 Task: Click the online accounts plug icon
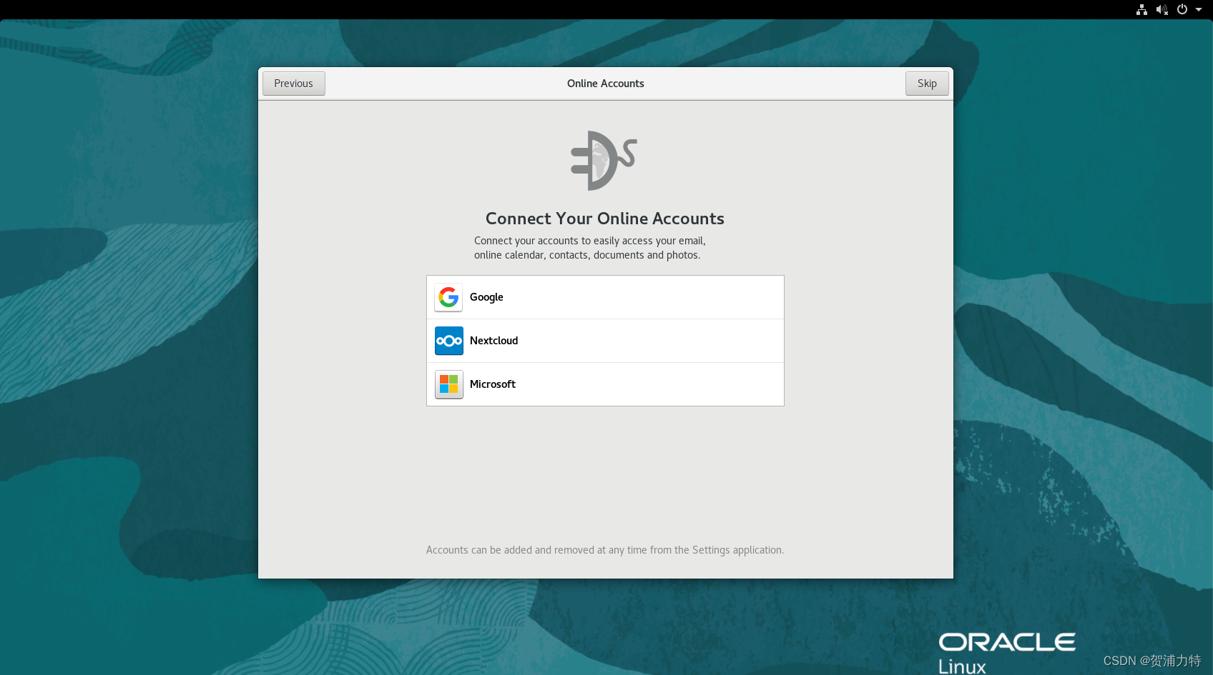click(604, 161)
